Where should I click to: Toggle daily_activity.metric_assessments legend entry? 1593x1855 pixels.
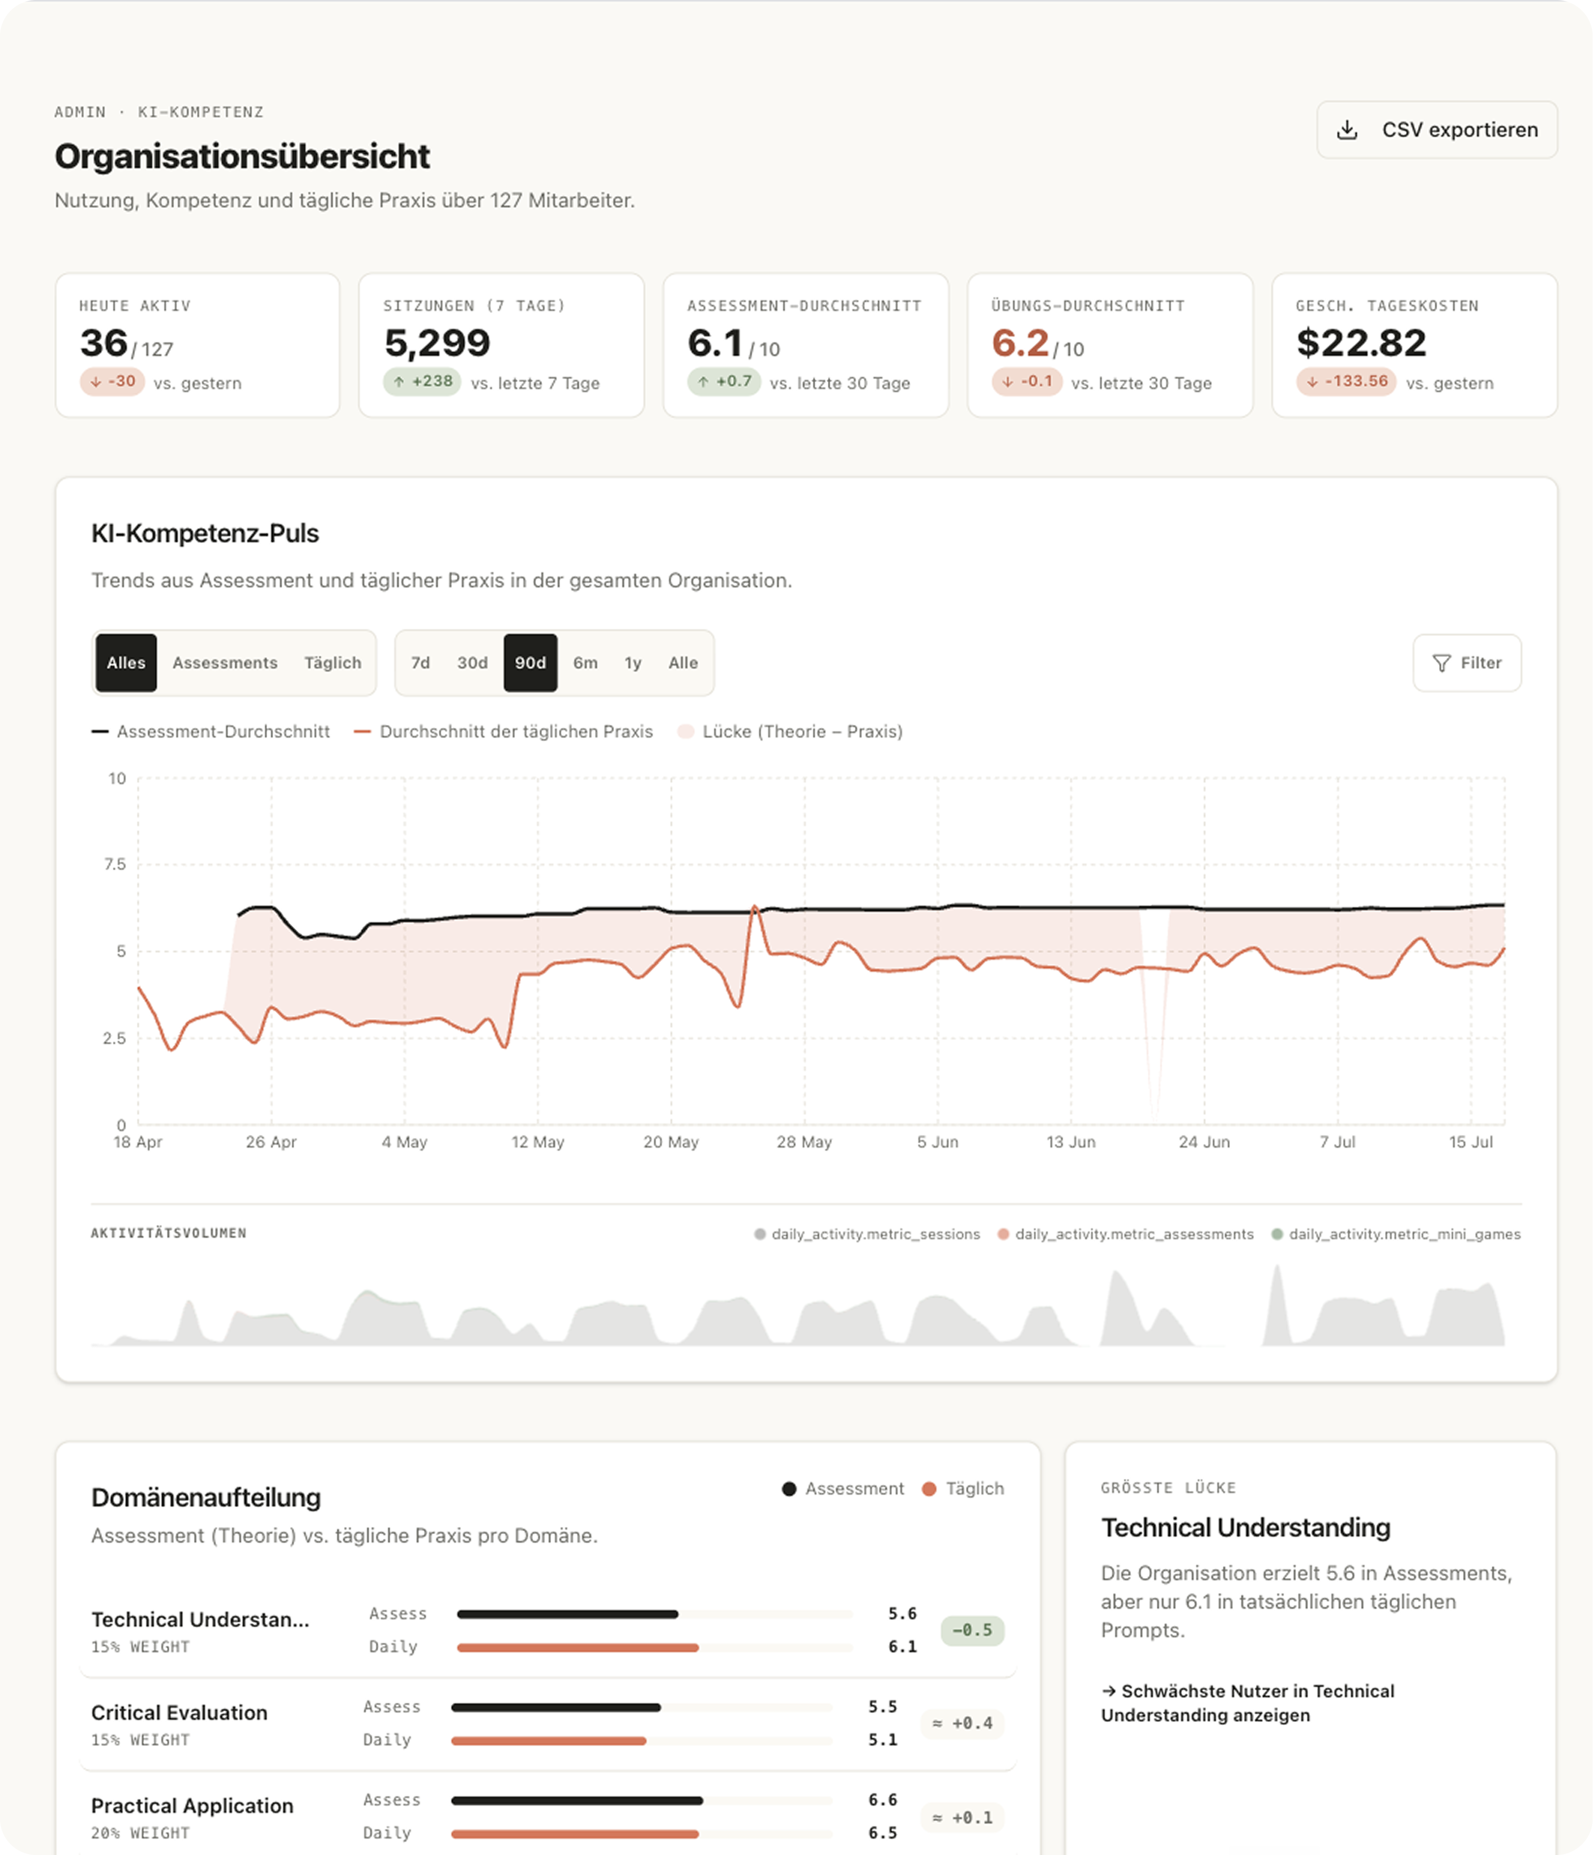click(1126, 1234)
